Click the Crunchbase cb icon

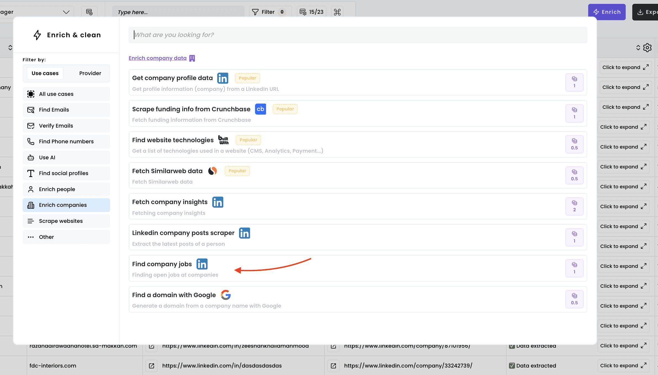point(260,109)
